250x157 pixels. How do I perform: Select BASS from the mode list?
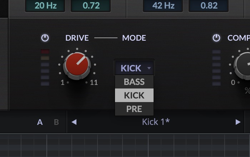(x=134, y=82)
